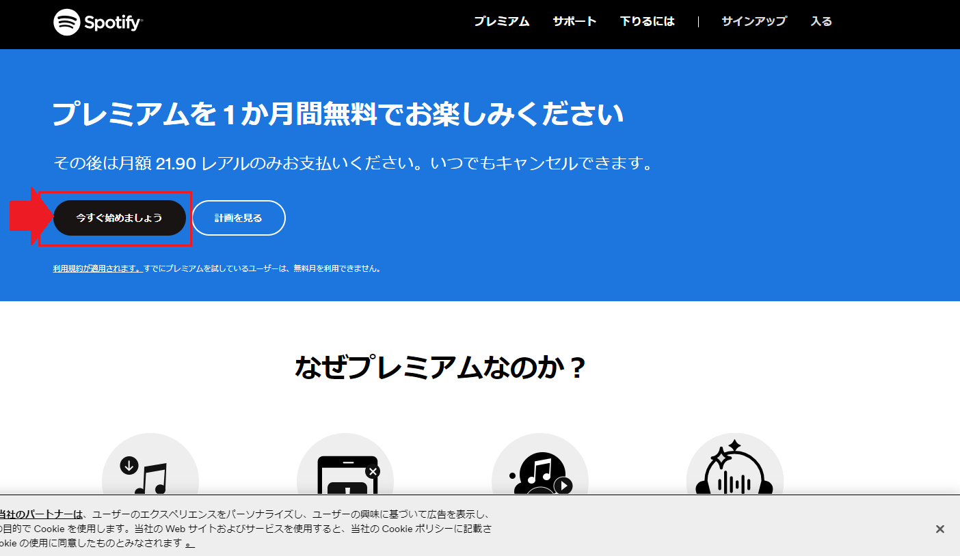Click the 今すぐ始めましょう button
960x556 pixels.
120,218
